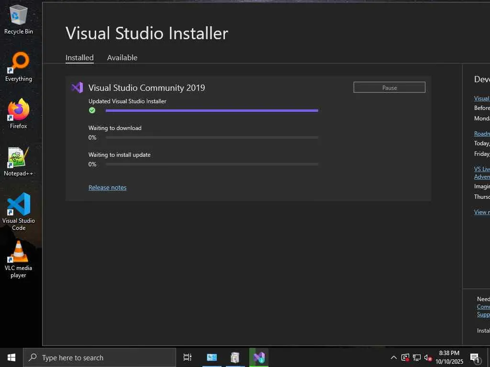Image resolution: width=490 pixels, height=367 pixels.
Task: Open the Notepad++ desktop shortcut
Action: (x=19, y=162)
